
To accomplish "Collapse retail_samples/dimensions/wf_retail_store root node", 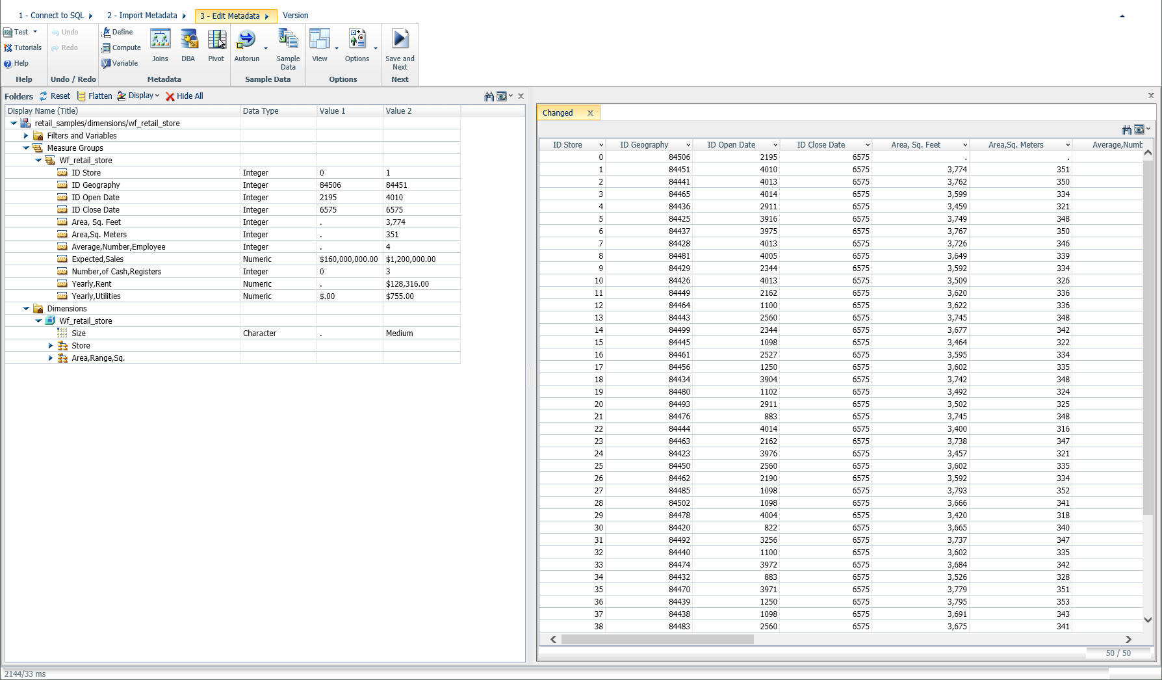I will [14, 124].
